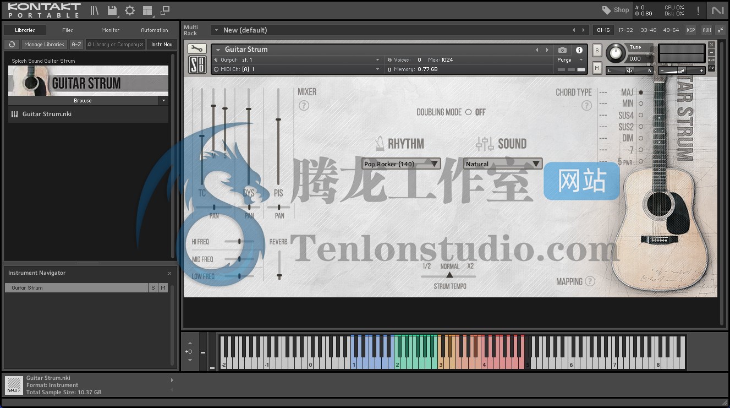The width and height of the screenshot is (730, 408).
Task: Select the SUS2 chord type
Action: pyautogui.click(x=641, y=127)
